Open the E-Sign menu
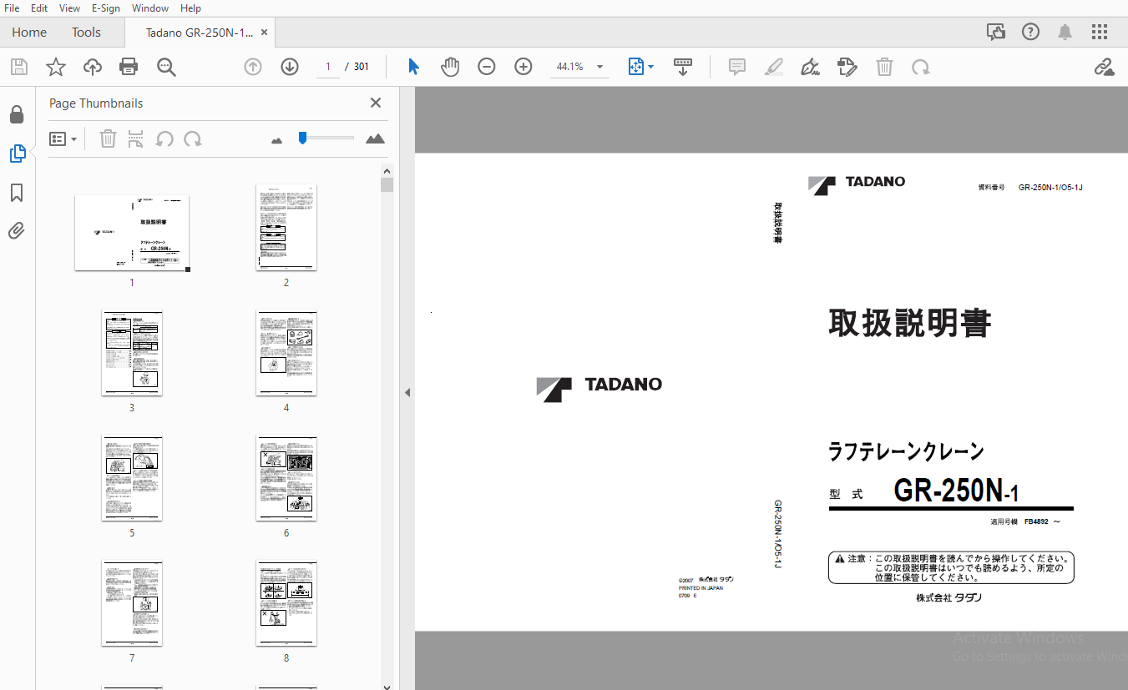1128x690 pixels. tap(107, 8)
